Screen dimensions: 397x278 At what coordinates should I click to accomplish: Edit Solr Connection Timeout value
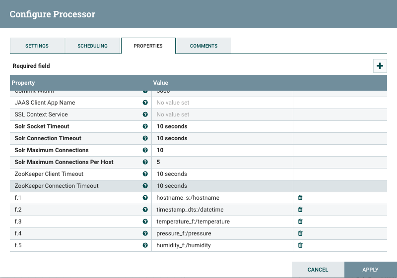[222, 138]
